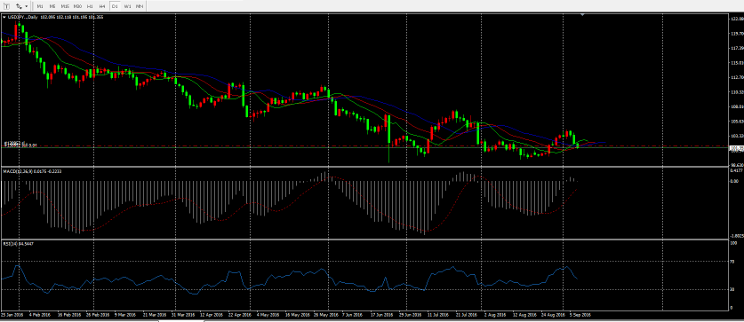This screenshot has height=322, width=744.
Task: Open the arrows tool dropdown arrow
Action: pos(26,6)
